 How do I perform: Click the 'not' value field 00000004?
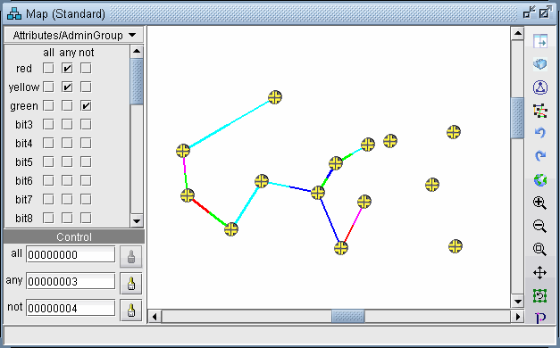tap(71, 309)
